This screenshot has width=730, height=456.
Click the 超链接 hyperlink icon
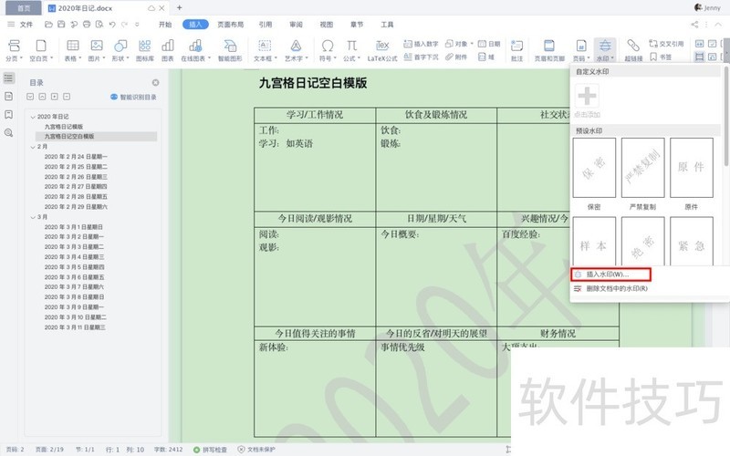(x=633, y=47)
